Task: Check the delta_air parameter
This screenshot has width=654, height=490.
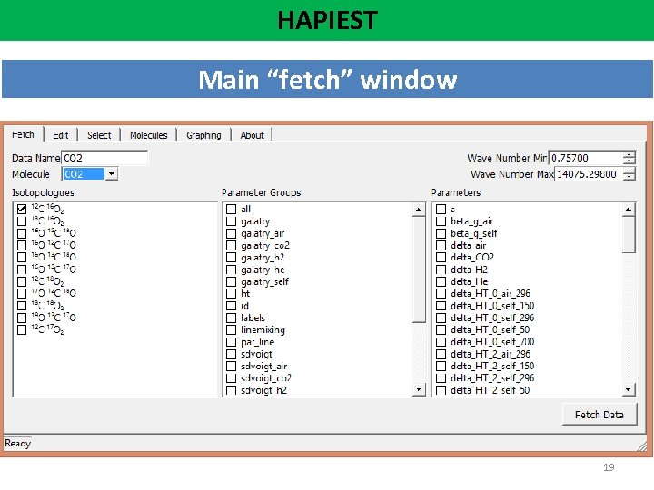Action: 441,245
